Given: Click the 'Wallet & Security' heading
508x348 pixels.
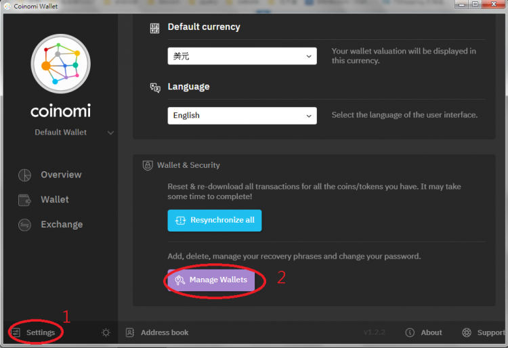Looking at the screenshot, I should coord(188,165).
